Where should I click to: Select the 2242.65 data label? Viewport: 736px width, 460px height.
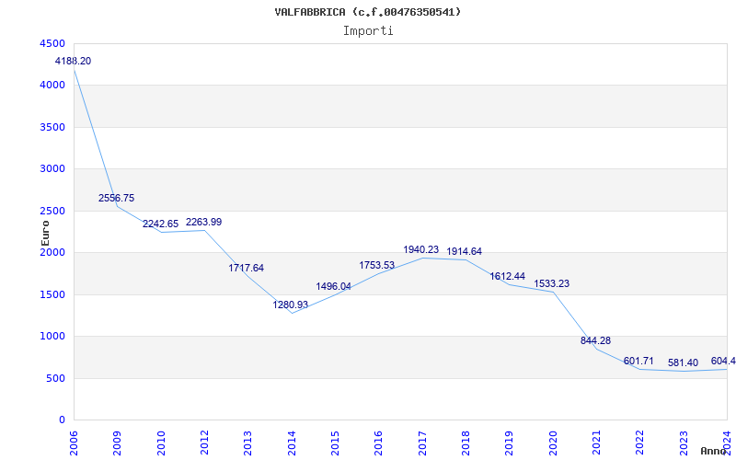[x=160, y=224]
